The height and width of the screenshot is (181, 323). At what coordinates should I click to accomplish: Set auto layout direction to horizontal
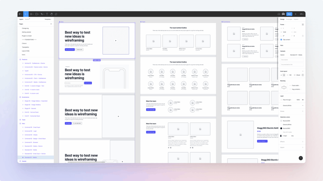point(284,75)
